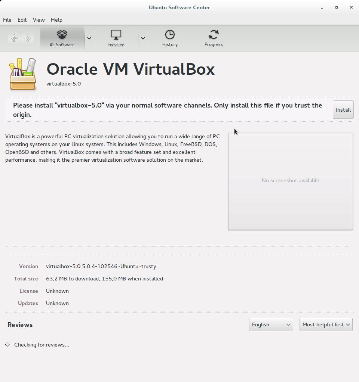Click the Reviews heading
This screenshot has width=359, height=382.
[20, 325]
